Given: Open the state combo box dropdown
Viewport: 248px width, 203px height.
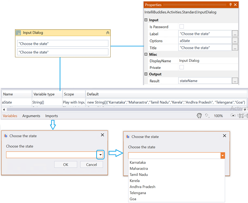Looking at the screenshot, I should [x=100, y=155].
